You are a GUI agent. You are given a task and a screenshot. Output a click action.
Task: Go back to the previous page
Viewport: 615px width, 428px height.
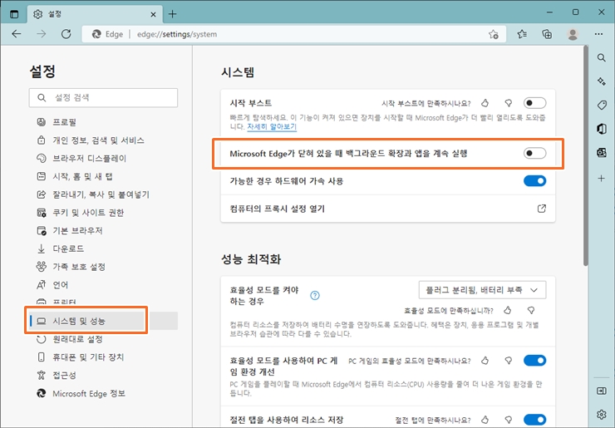17,34
